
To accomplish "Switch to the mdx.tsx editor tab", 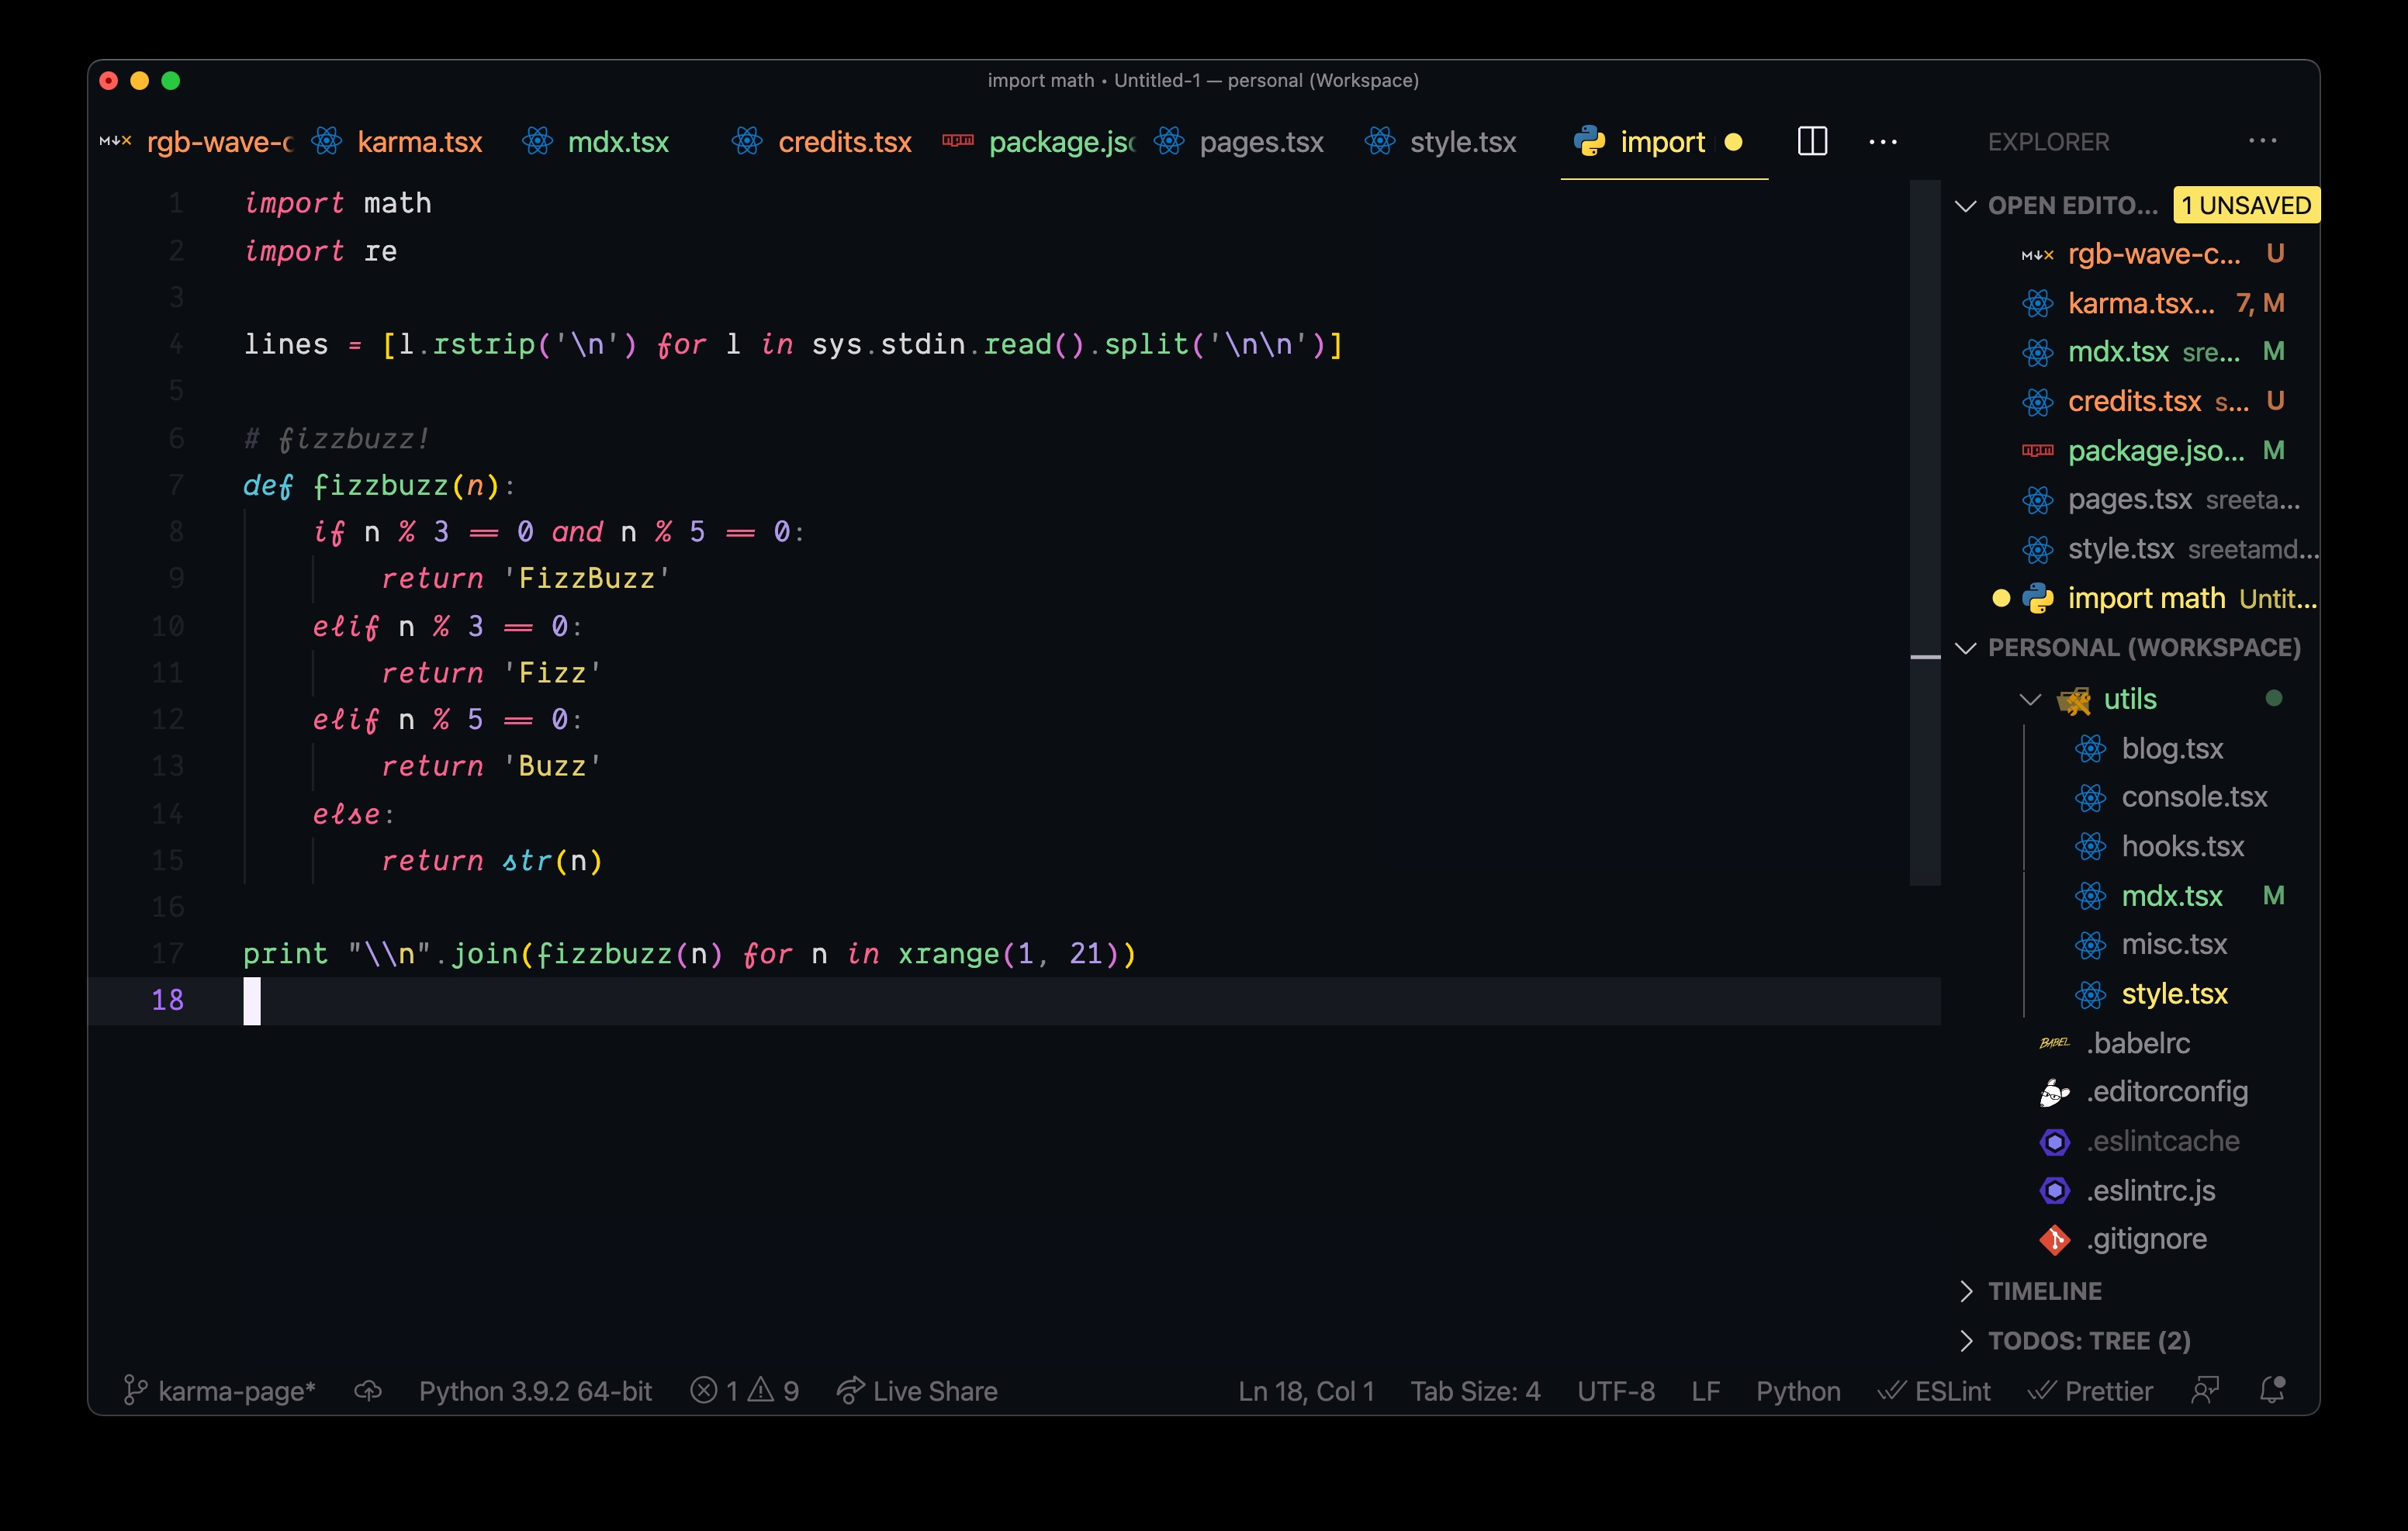I will [x=615, y=142].
